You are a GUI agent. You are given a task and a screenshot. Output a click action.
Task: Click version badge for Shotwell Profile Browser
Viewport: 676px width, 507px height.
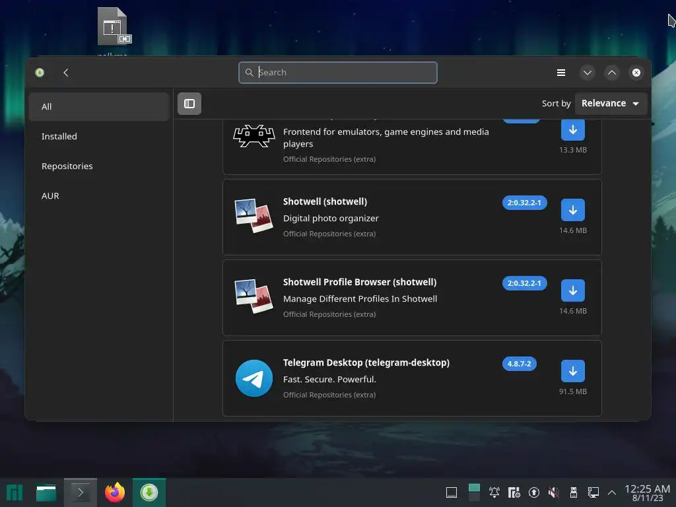524,283
